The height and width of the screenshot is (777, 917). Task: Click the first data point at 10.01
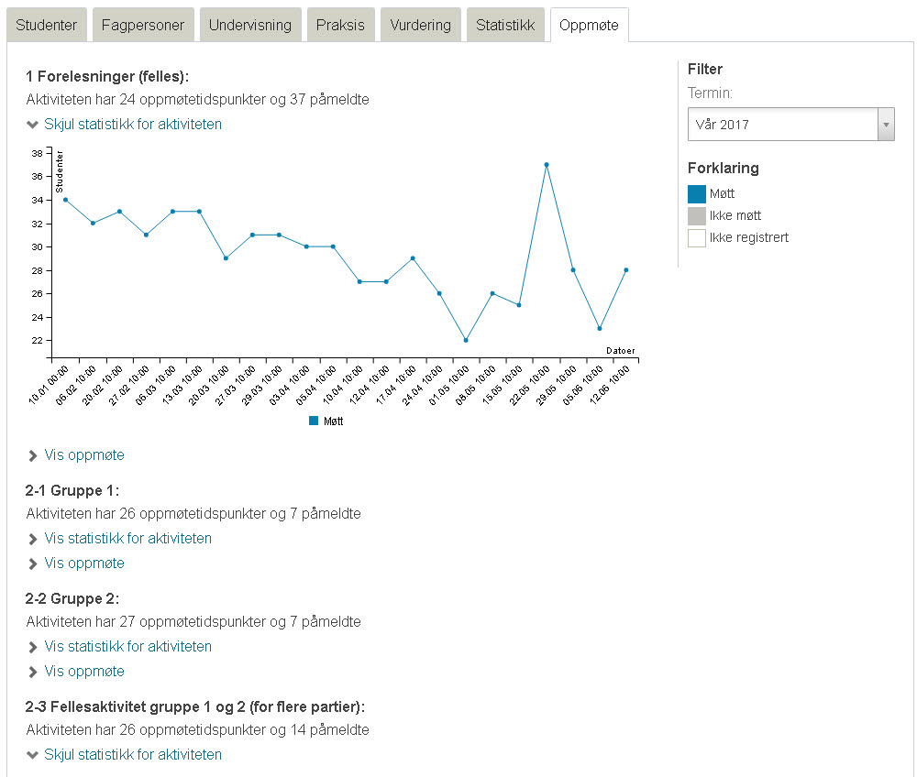65,200
